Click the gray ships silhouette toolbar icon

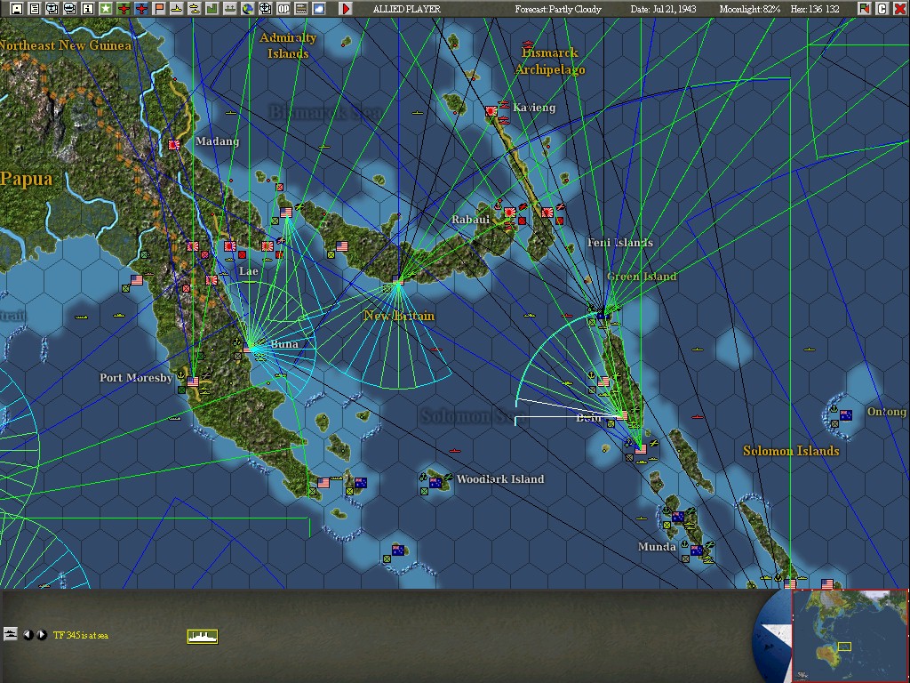point(230,8)
